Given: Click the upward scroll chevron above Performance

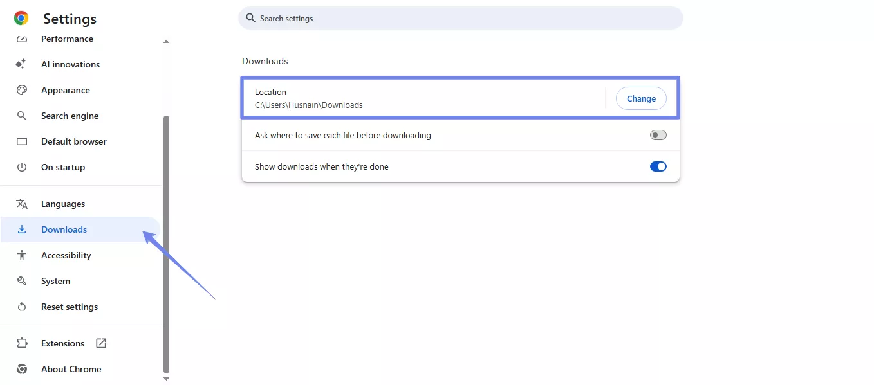Looking at the screenshot, I should click(166, 41).
